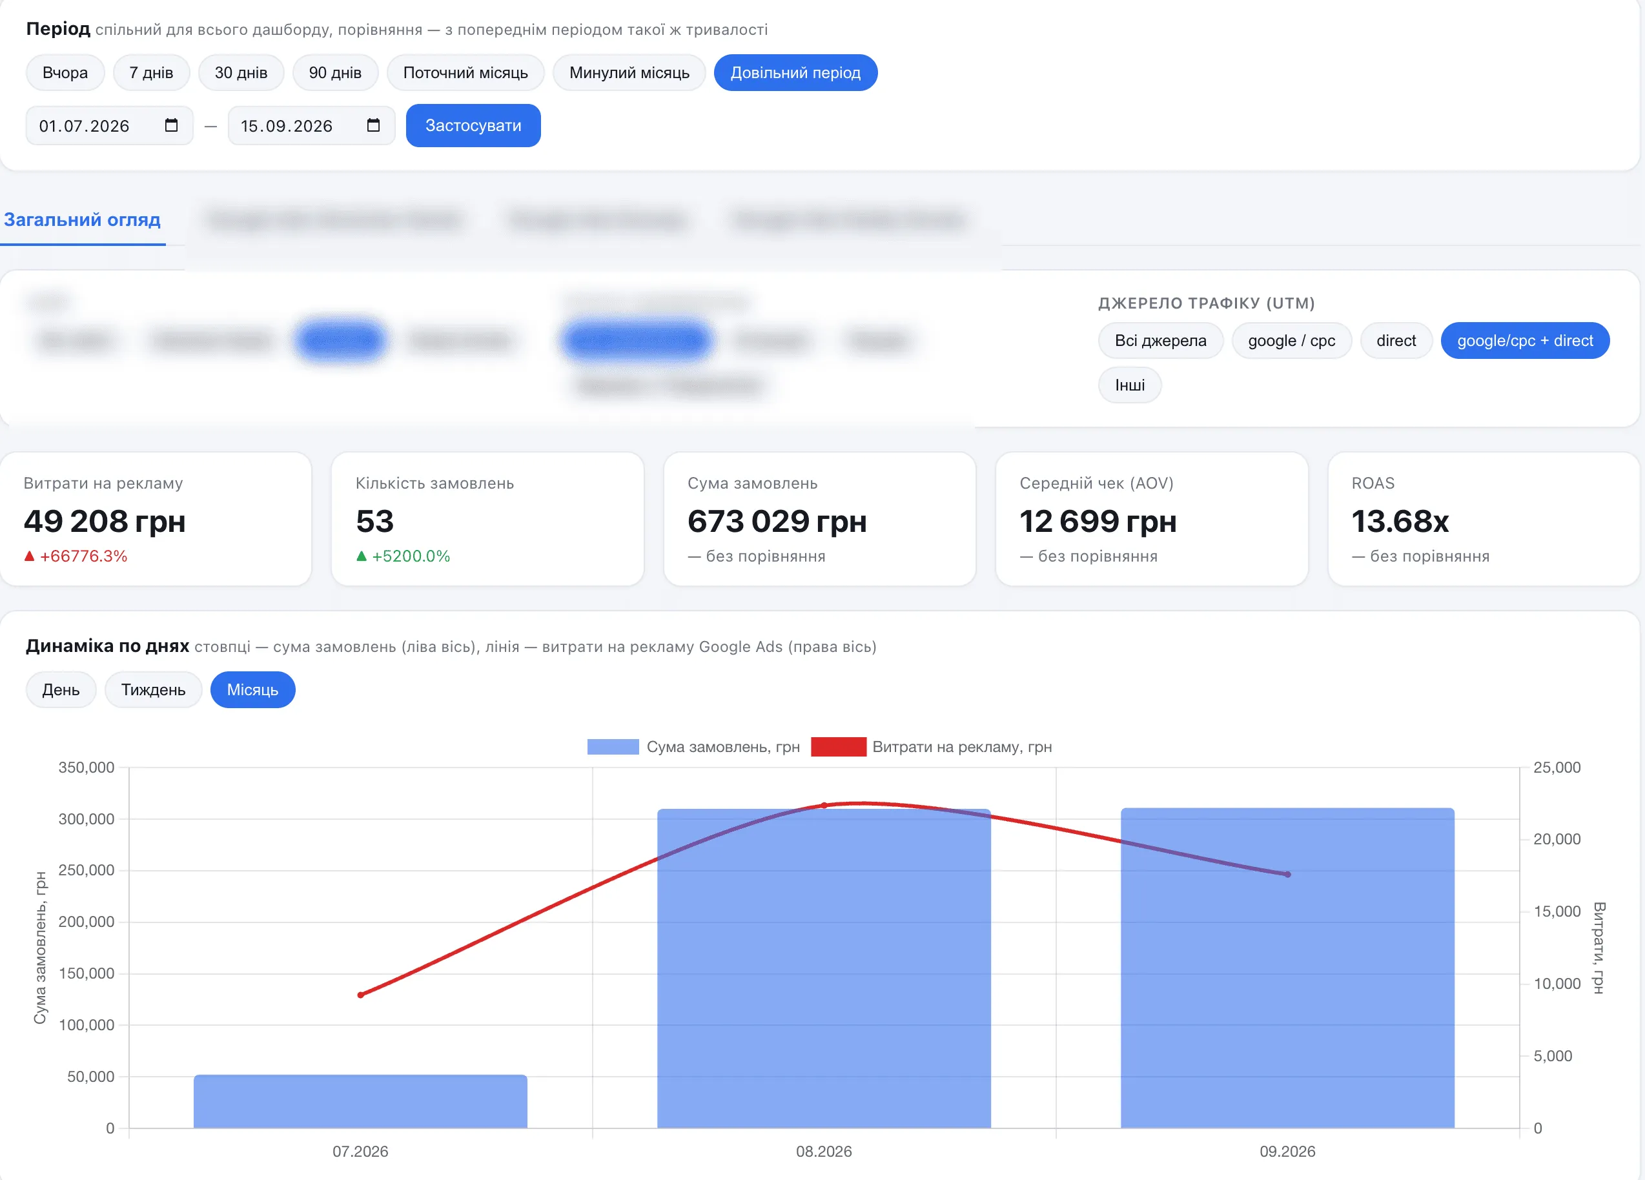Group the chart by Тиждень
This screenshot has width=1645, height=1180.
click(x=153, y=689)
